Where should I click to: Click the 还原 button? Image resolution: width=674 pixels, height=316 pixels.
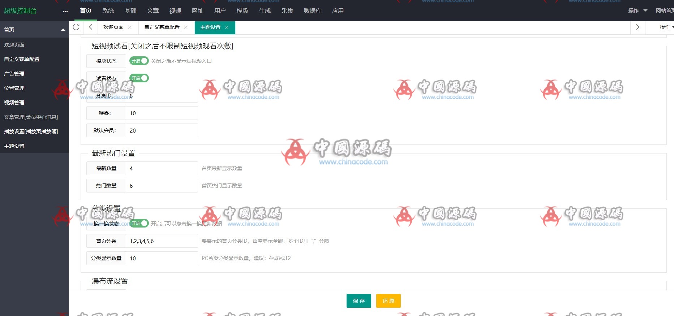click(x=388, y=301)
